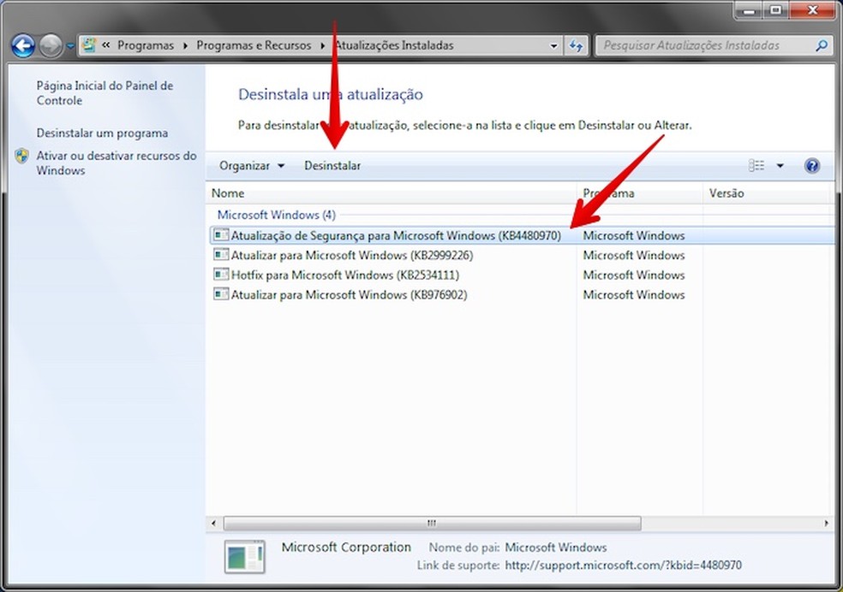Image resolution: width=843 pixels, height=592 pixels.
Task: Click the Control Panel icon in address bar
Action: (90, 45)
